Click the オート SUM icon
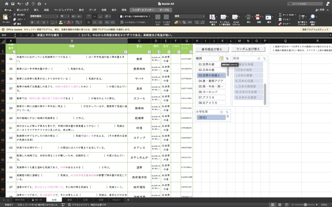Viewport: 332px width, 207px height. pos(279,15)
